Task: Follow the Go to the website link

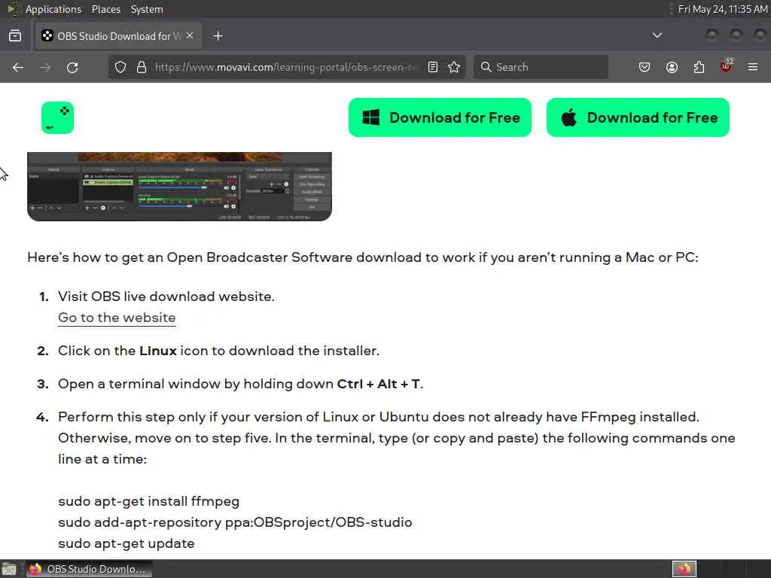Action: (x=117, y=318)
